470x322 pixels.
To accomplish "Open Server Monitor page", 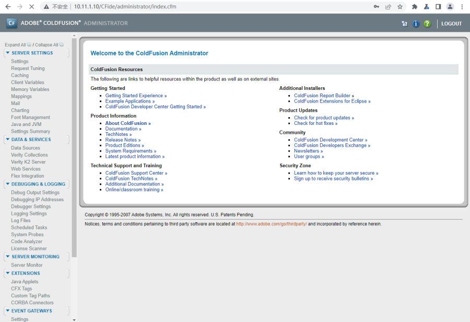I will point(27,265).
